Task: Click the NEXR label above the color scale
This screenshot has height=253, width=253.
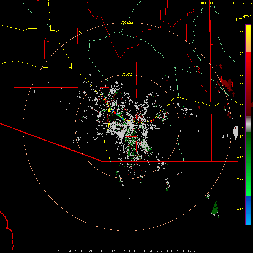Action: [x=247, y=17]
